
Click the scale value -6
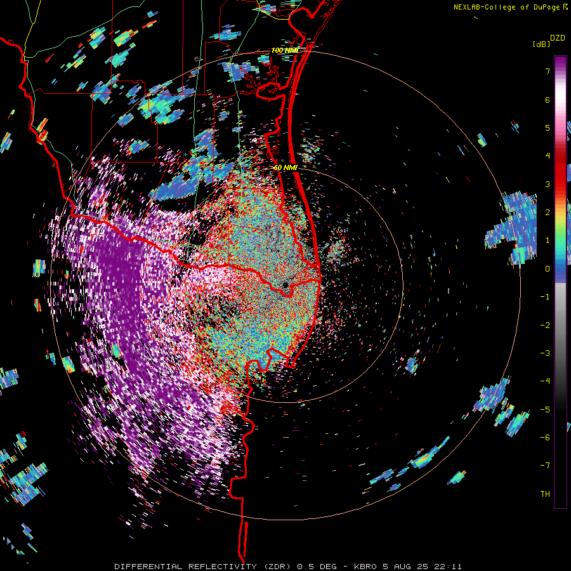(545, 437)
